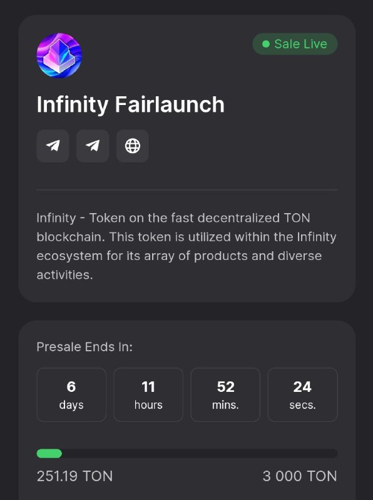Click the 251.19 TON raised amount
The image size is (373, 500).
(x=74, y=476)
